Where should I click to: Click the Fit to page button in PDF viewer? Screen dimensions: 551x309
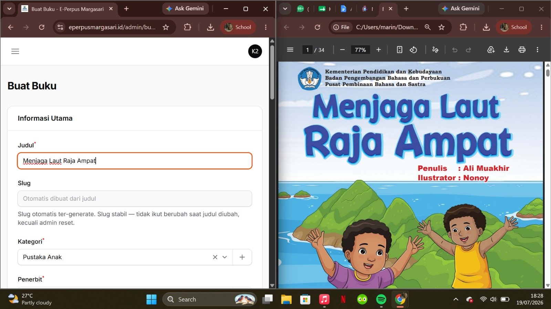pos(399,50)
